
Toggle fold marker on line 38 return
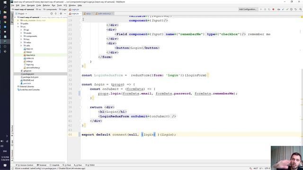click(80, 107)
